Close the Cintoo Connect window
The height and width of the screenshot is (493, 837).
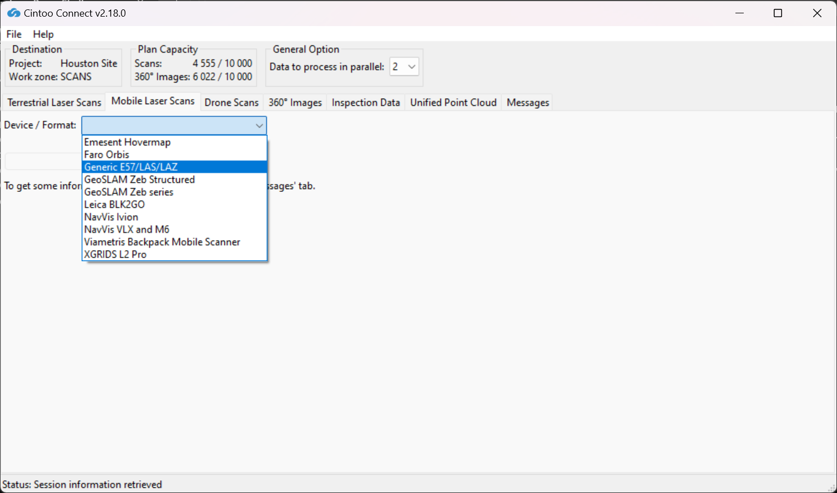(x=817, y=13)
